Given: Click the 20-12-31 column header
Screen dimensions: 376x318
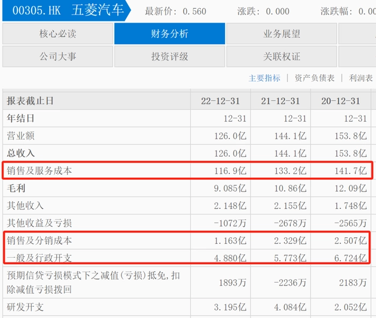Looking at the screenshot, I should pos(341,101).
